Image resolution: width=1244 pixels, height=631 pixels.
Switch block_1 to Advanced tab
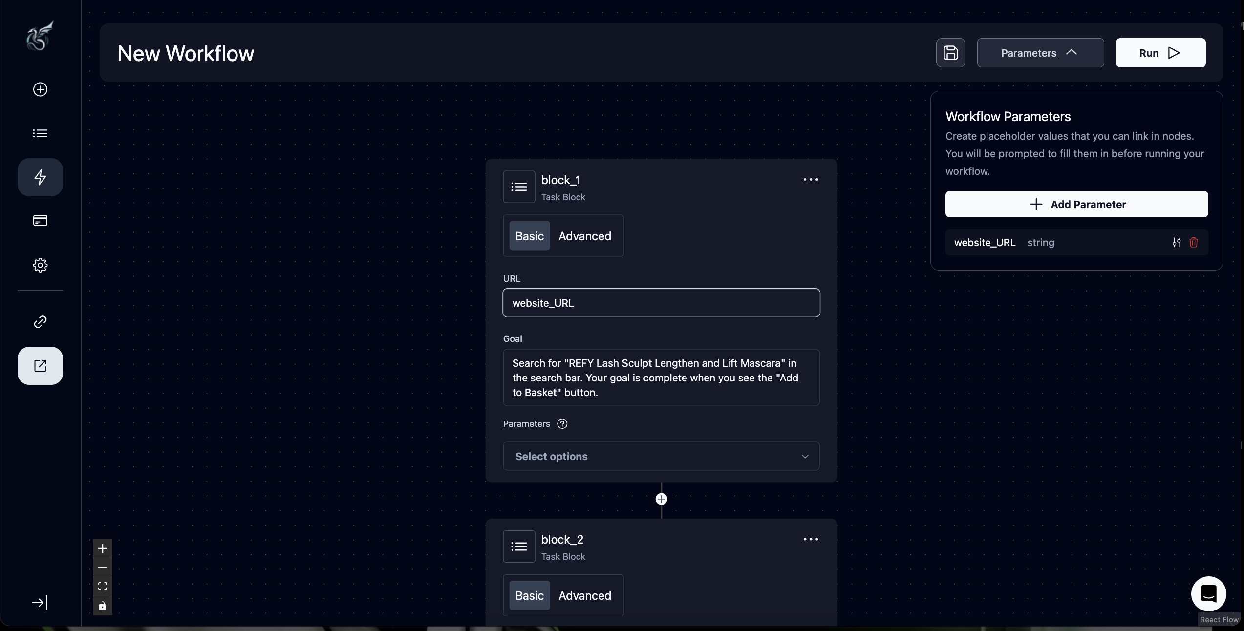584,236
